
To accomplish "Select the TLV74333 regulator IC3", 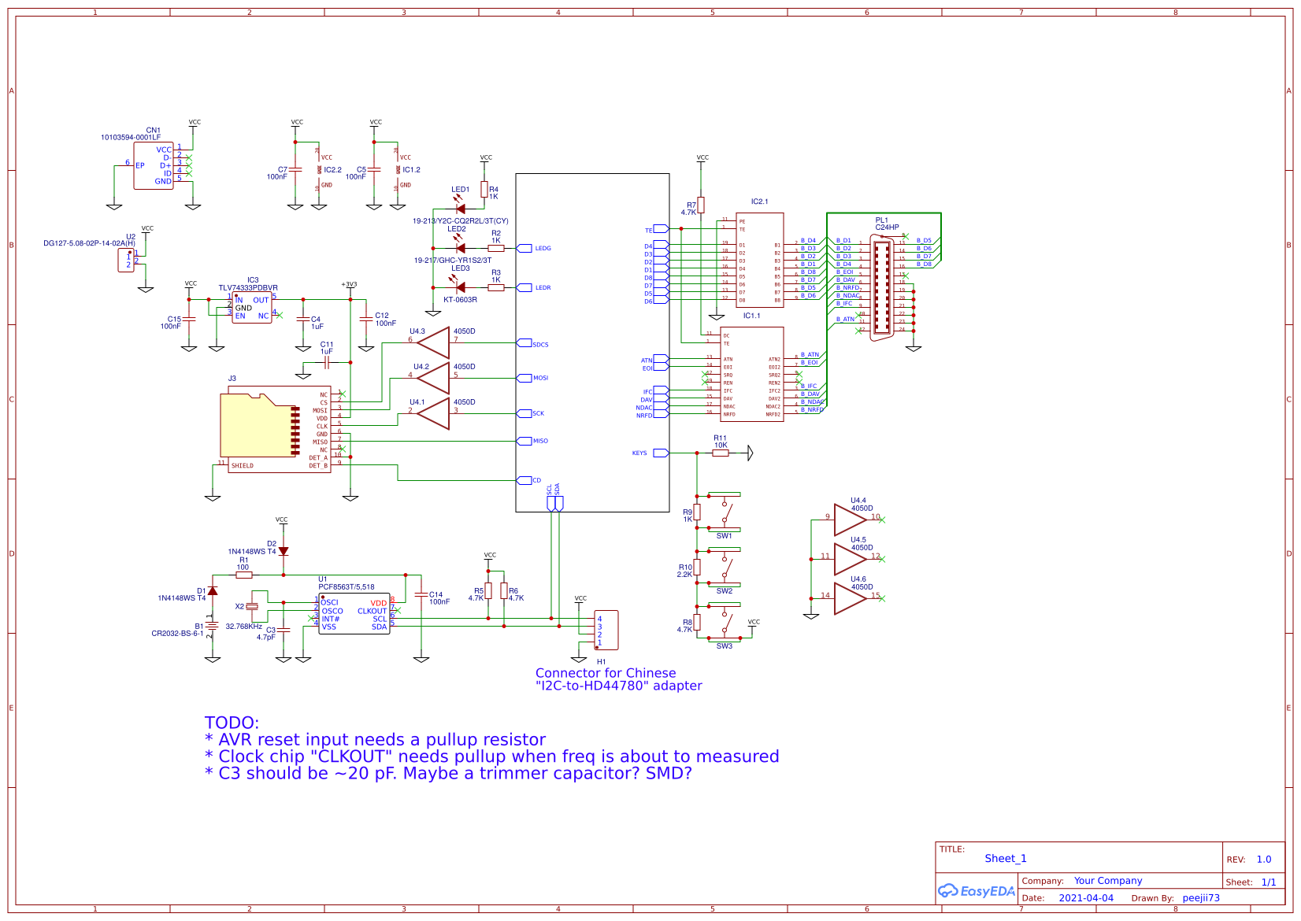I will (x=250, y=307).
